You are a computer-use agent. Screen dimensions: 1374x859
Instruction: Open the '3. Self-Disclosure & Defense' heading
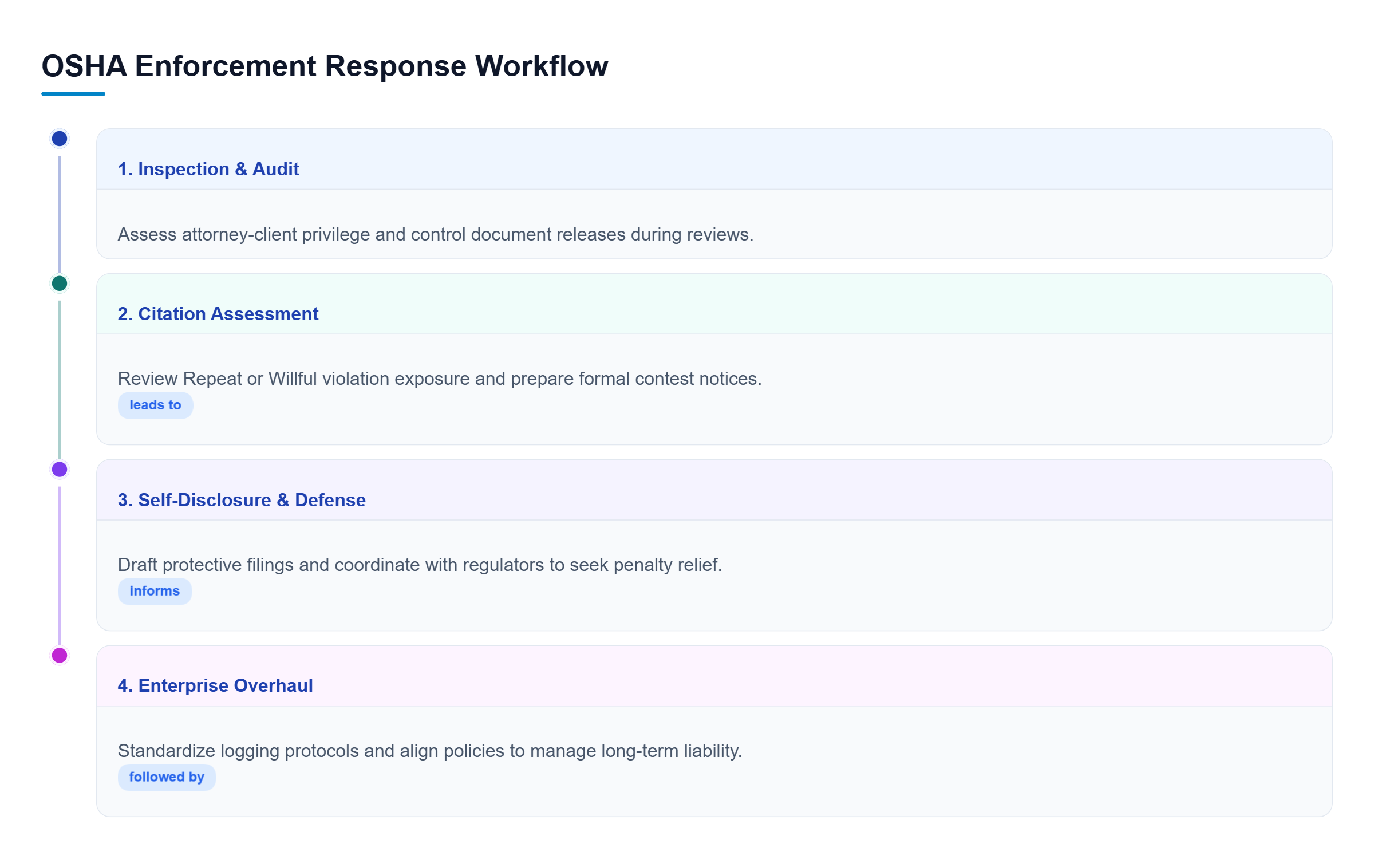(x=242, y=500)
